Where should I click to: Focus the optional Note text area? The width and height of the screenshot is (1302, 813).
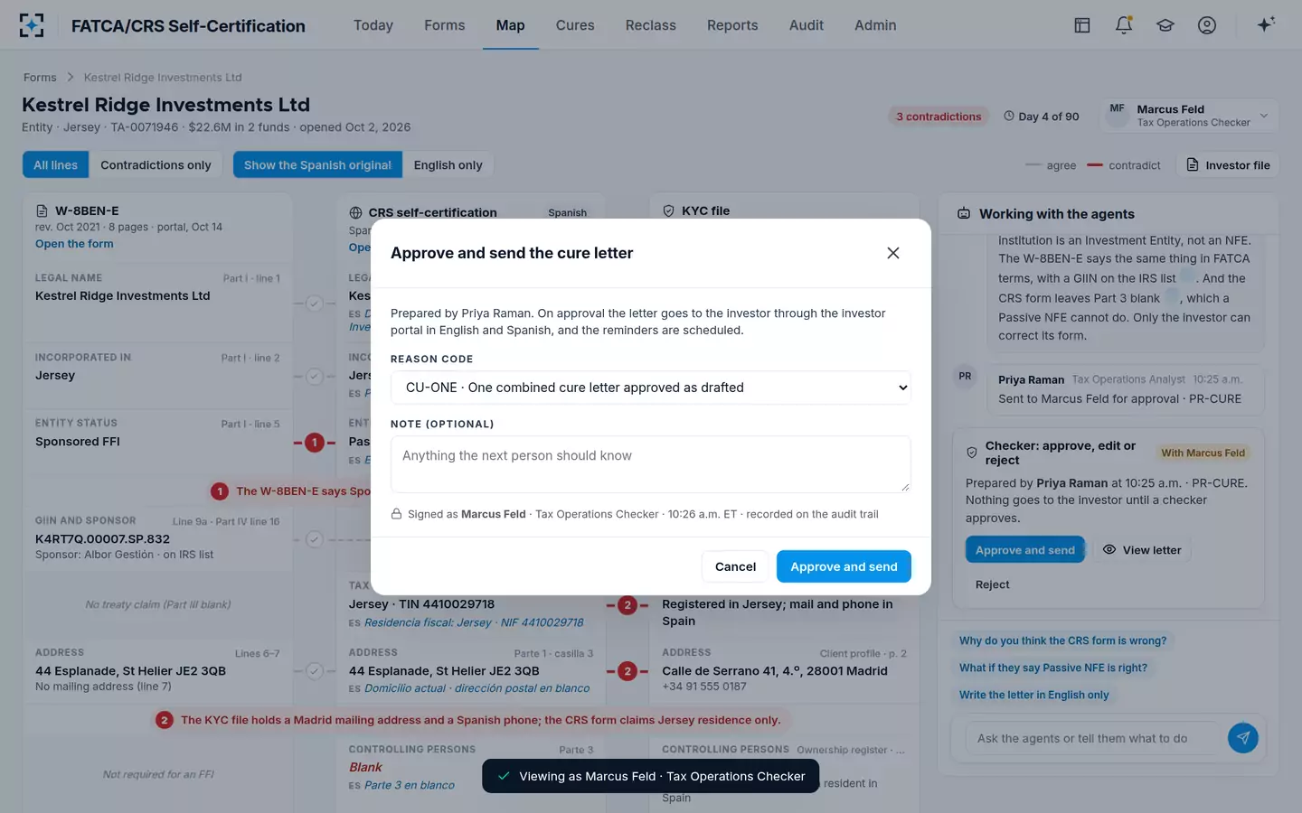(x=651, y=464)
